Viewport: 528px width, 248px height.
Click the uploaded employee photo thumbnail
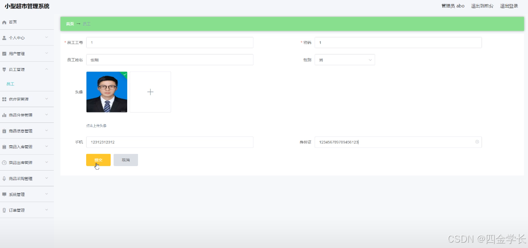107,92
